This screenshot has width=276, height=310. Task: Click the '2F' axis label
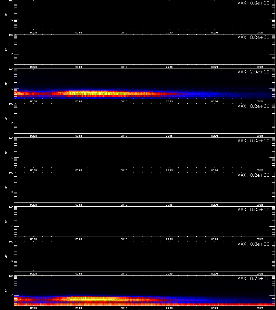pyautogui.click(x=6, y=49)
